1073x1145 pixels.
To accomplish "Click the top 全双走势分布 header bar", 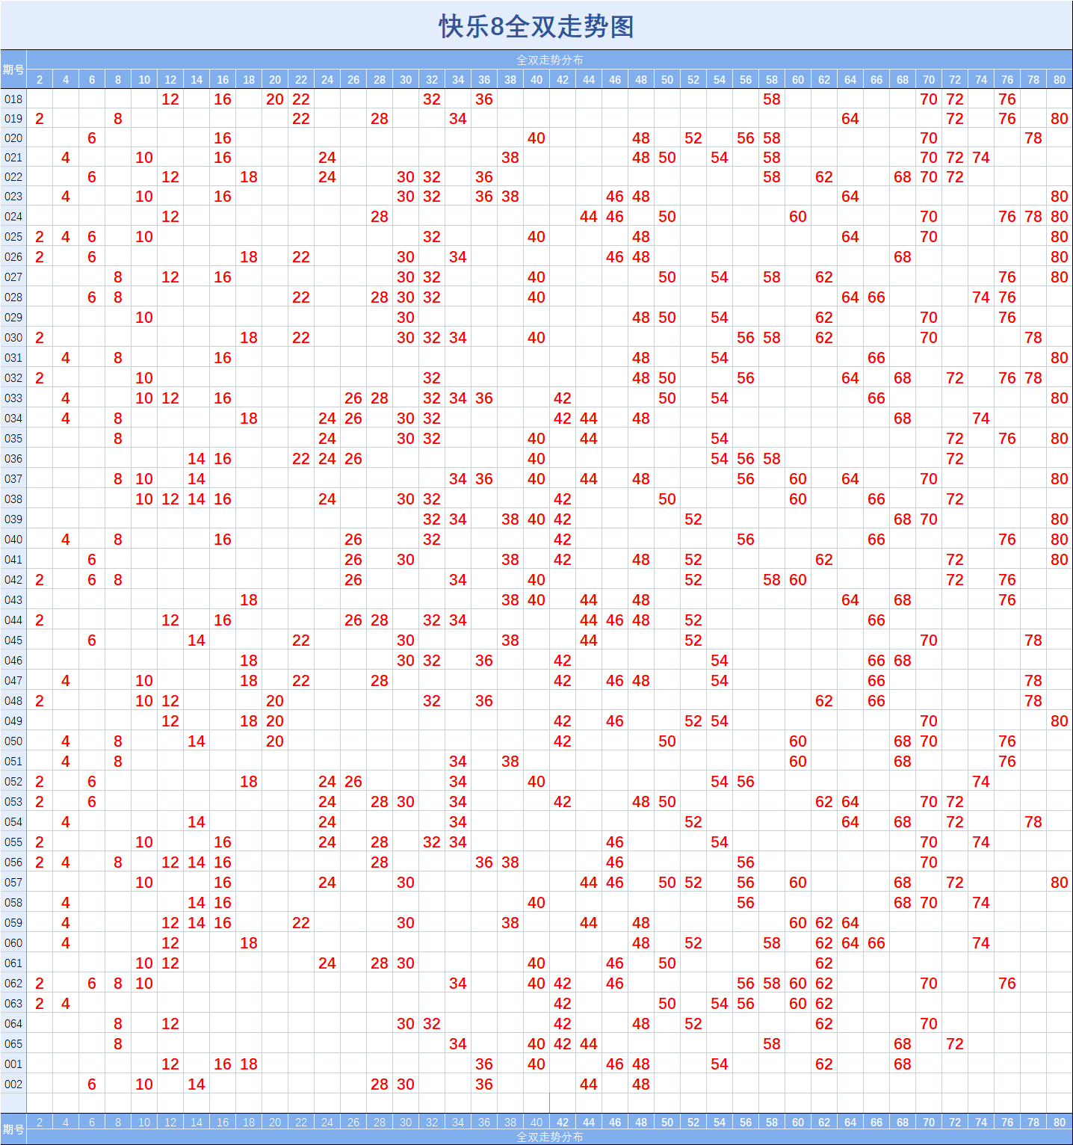I will coord(549,60).
